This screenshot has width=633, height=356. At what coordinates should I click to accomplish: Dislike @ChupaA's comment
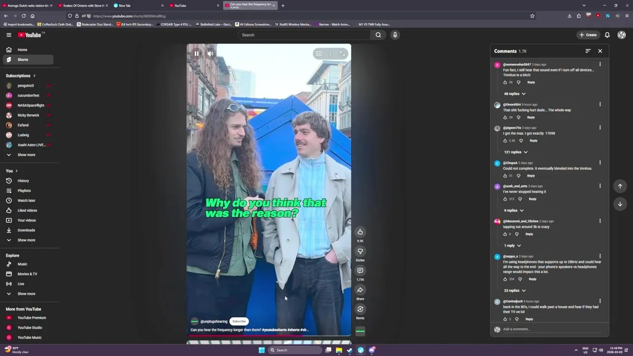point(518,176)
